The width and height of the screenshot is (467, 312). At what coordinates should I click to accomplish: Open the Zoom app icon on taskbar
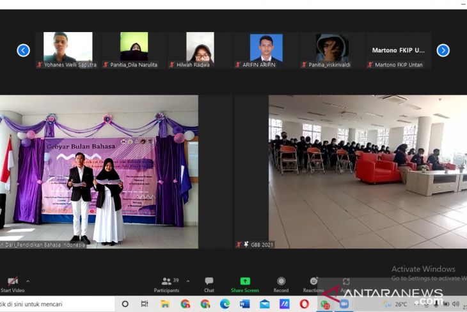(344, 304)
